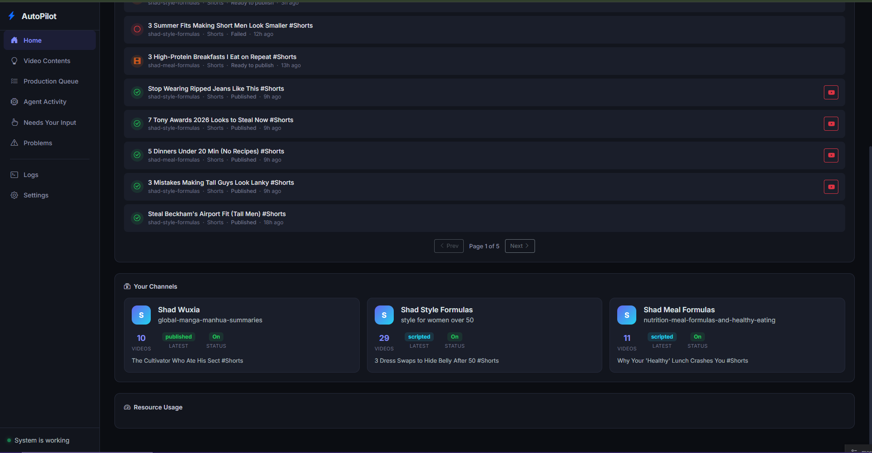Click the On status badge for Shad Style Formulas
This screenshot has width=872, height=453.
455,337
